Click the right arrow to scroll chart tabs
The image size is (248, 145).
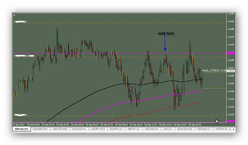[x=234, y=129]
